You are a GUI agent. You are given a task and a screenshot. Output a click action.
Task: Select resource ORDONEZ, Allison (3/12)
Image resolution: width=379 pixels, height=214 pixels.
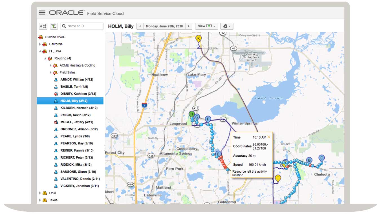tap(79, 129)
